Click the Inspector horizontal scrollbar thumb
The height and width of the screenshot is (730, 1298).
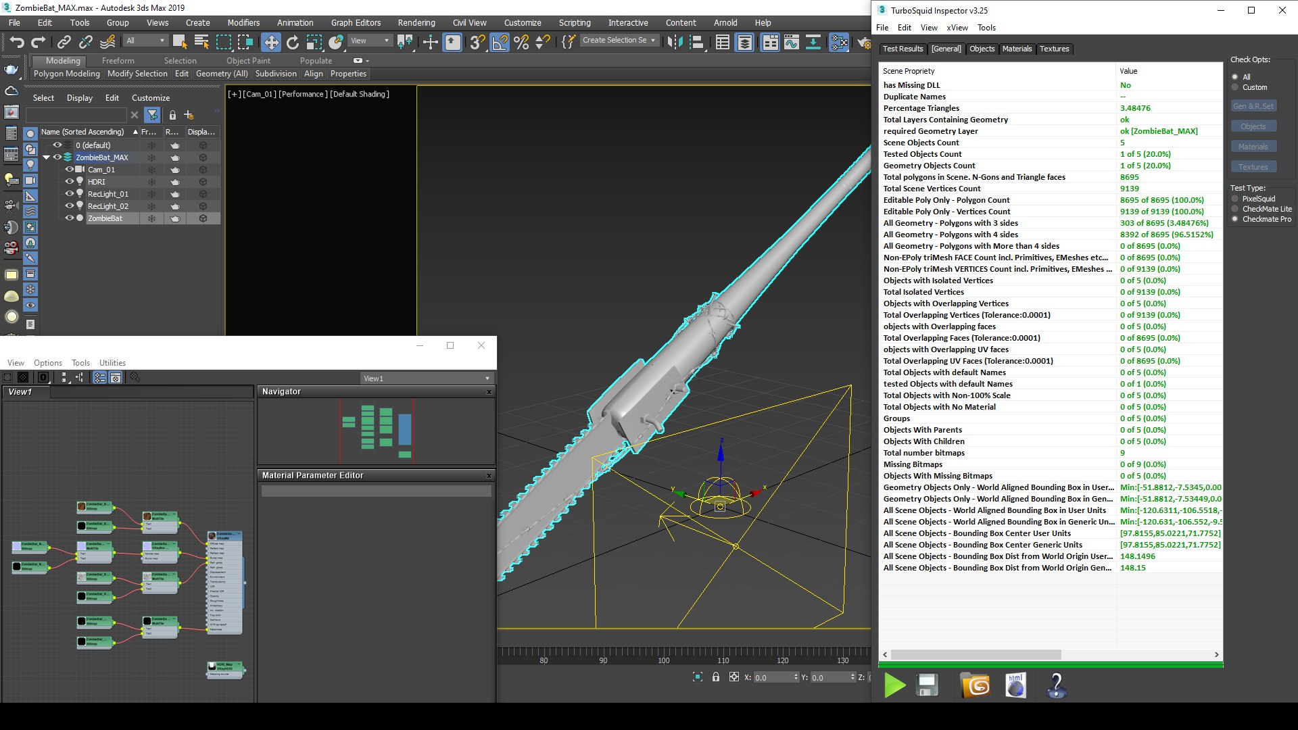[976, 654]
